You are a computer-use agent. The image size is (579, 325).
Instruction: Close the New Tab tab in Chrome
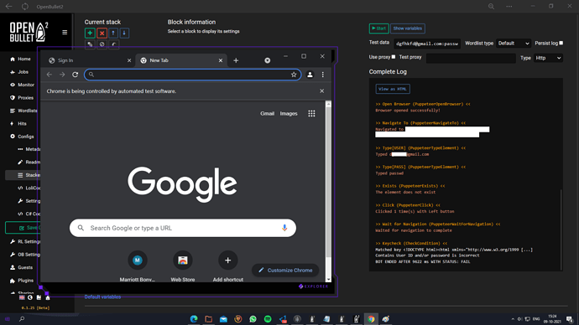(x=221, y=60)
